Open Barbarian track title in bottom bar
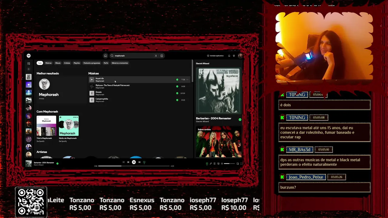This screenshot has height=218, width=388. [x=44, y=163]
